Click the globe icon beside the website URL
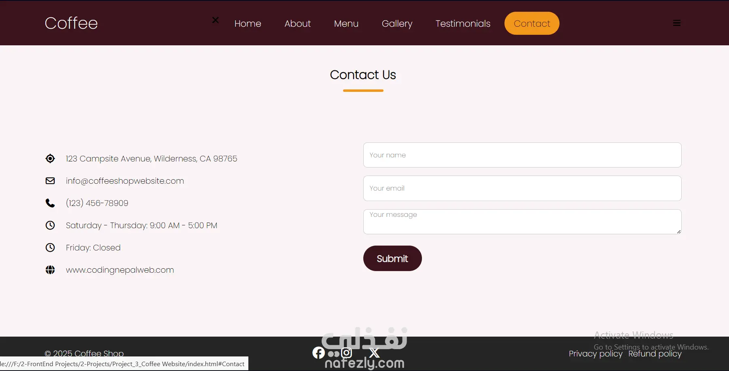The image size is (729, 371). coord(50,270)
